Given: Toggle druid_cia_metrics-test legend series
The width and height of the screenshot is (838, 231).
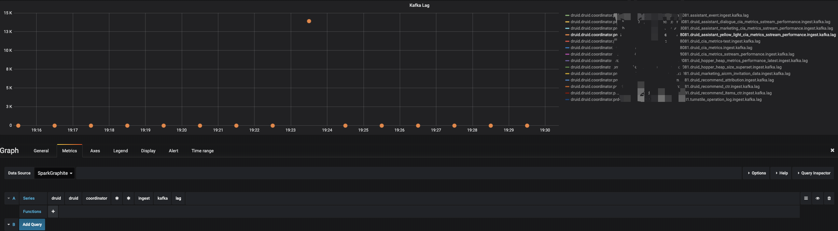Looking at the screenshot, I should [x=665, y=41].
